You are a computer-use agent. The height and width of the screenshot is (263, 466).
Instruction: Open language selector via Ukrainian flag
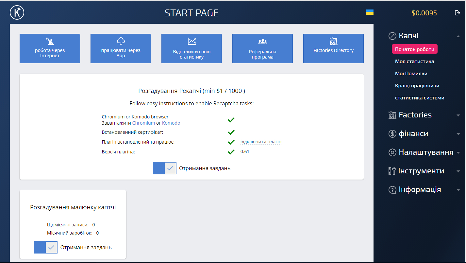[369, 12]
